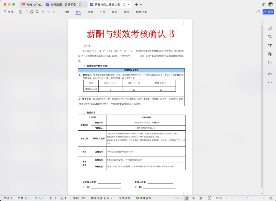Click the print icon in toolbar
Screen dimensions: 276x201
click(32, 12)
